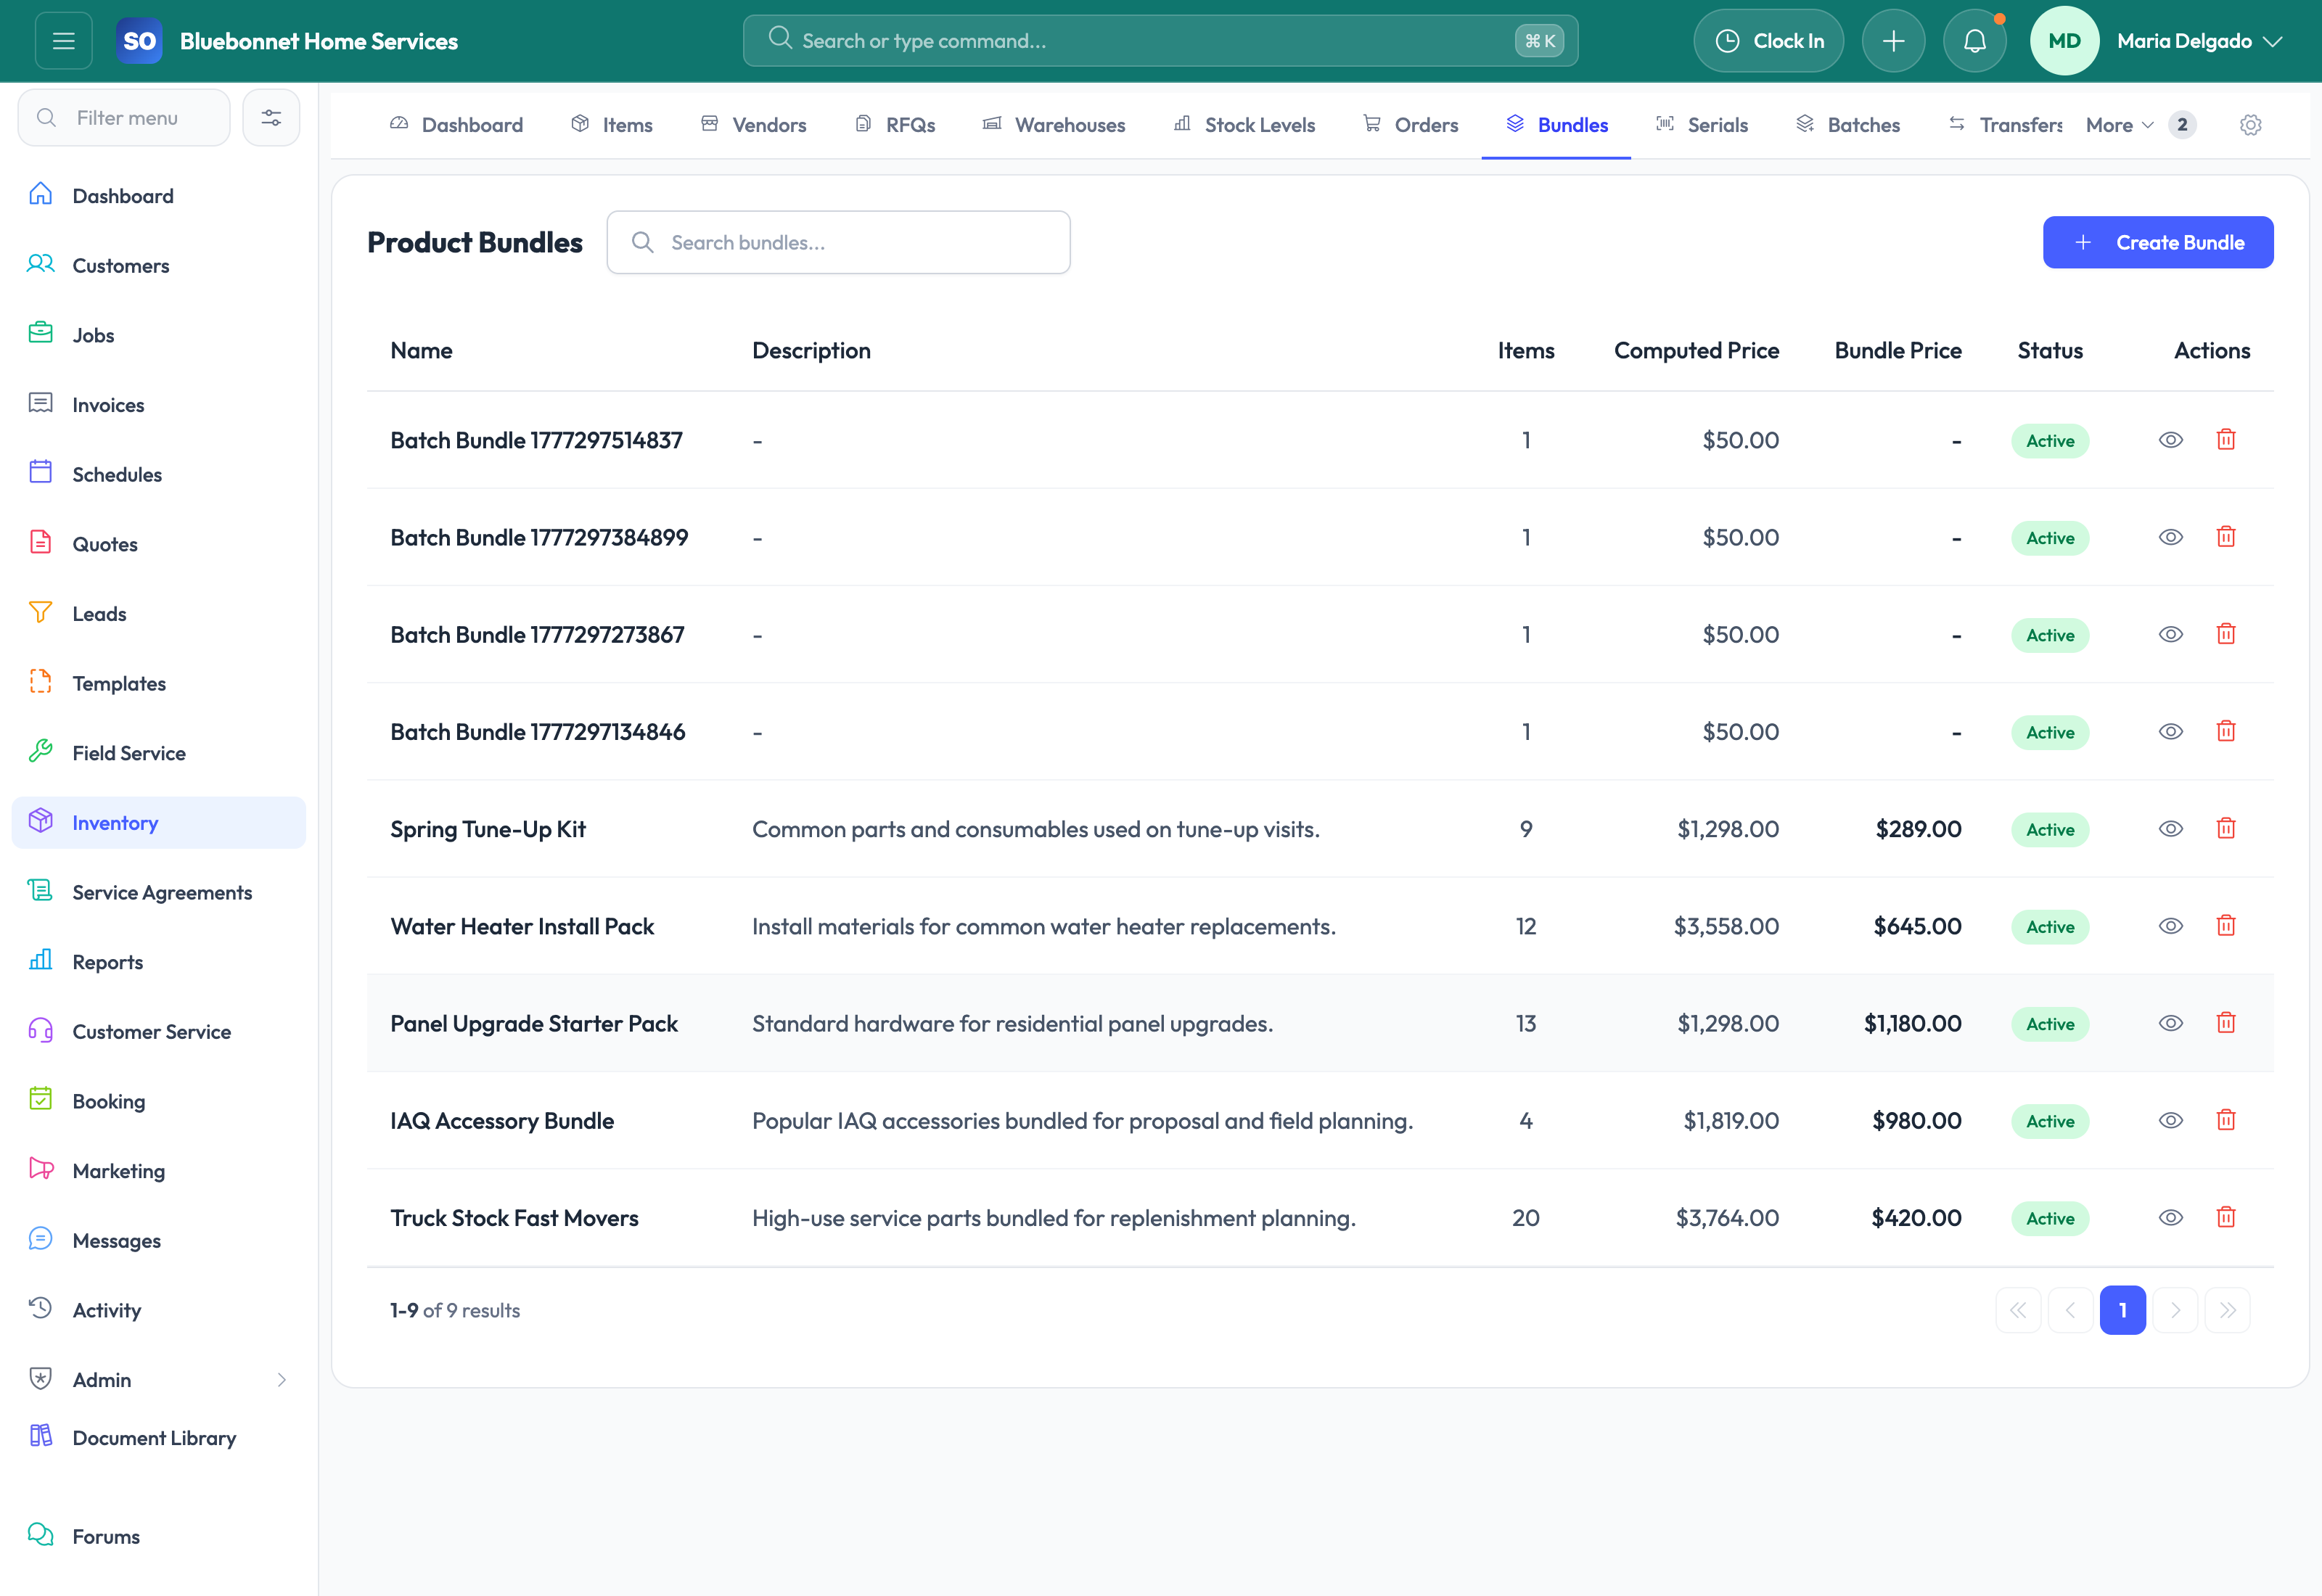
Task: Click the Create Bundle button
Action: [2158, 242]
